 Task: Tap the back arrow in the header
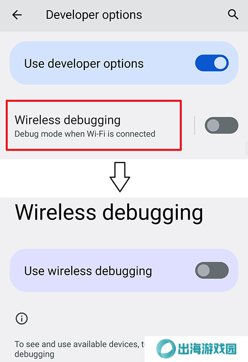17,15
